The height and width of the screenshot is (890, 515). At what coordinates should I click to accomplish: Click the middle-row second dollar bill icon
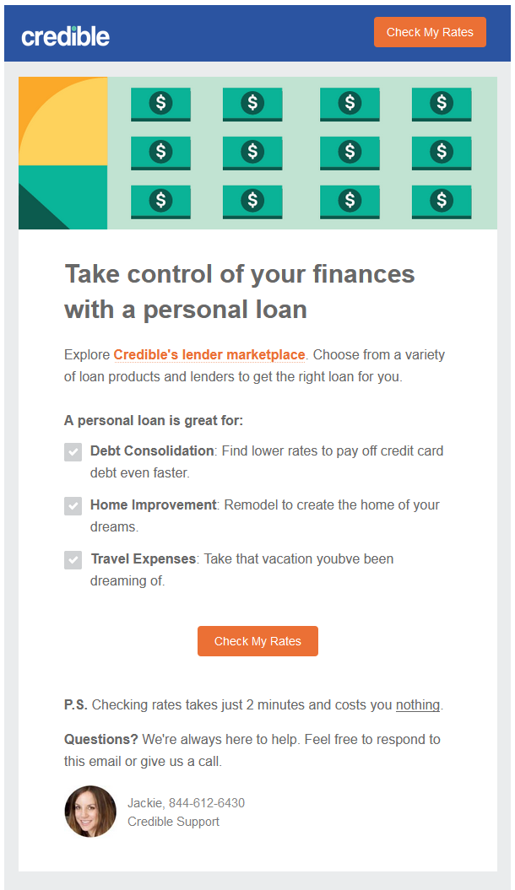[x=252, y=153]
